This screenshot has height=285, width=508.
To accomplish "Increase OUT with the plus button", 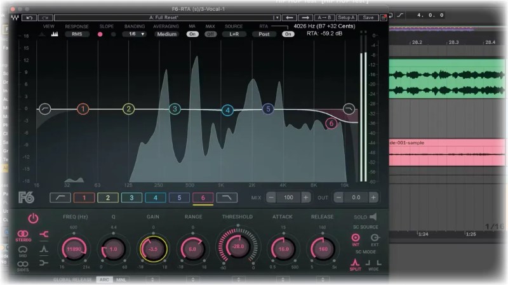I will click(x=373, y=197).
